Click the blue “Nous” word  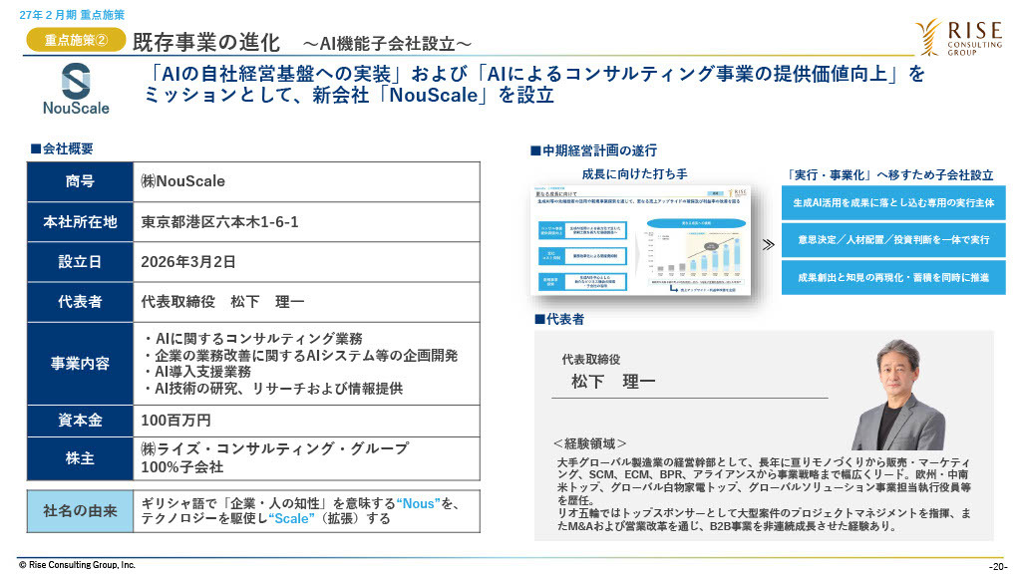[419, 503]
